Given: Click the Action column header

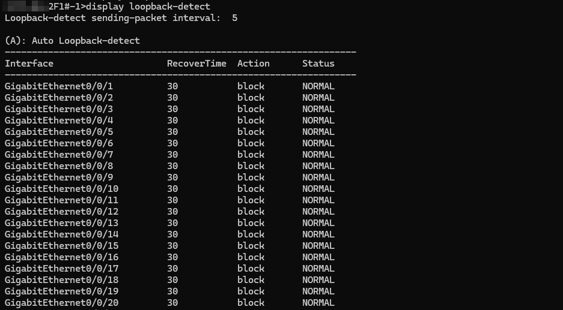Looking at the screenshot, I should (253, 64).
